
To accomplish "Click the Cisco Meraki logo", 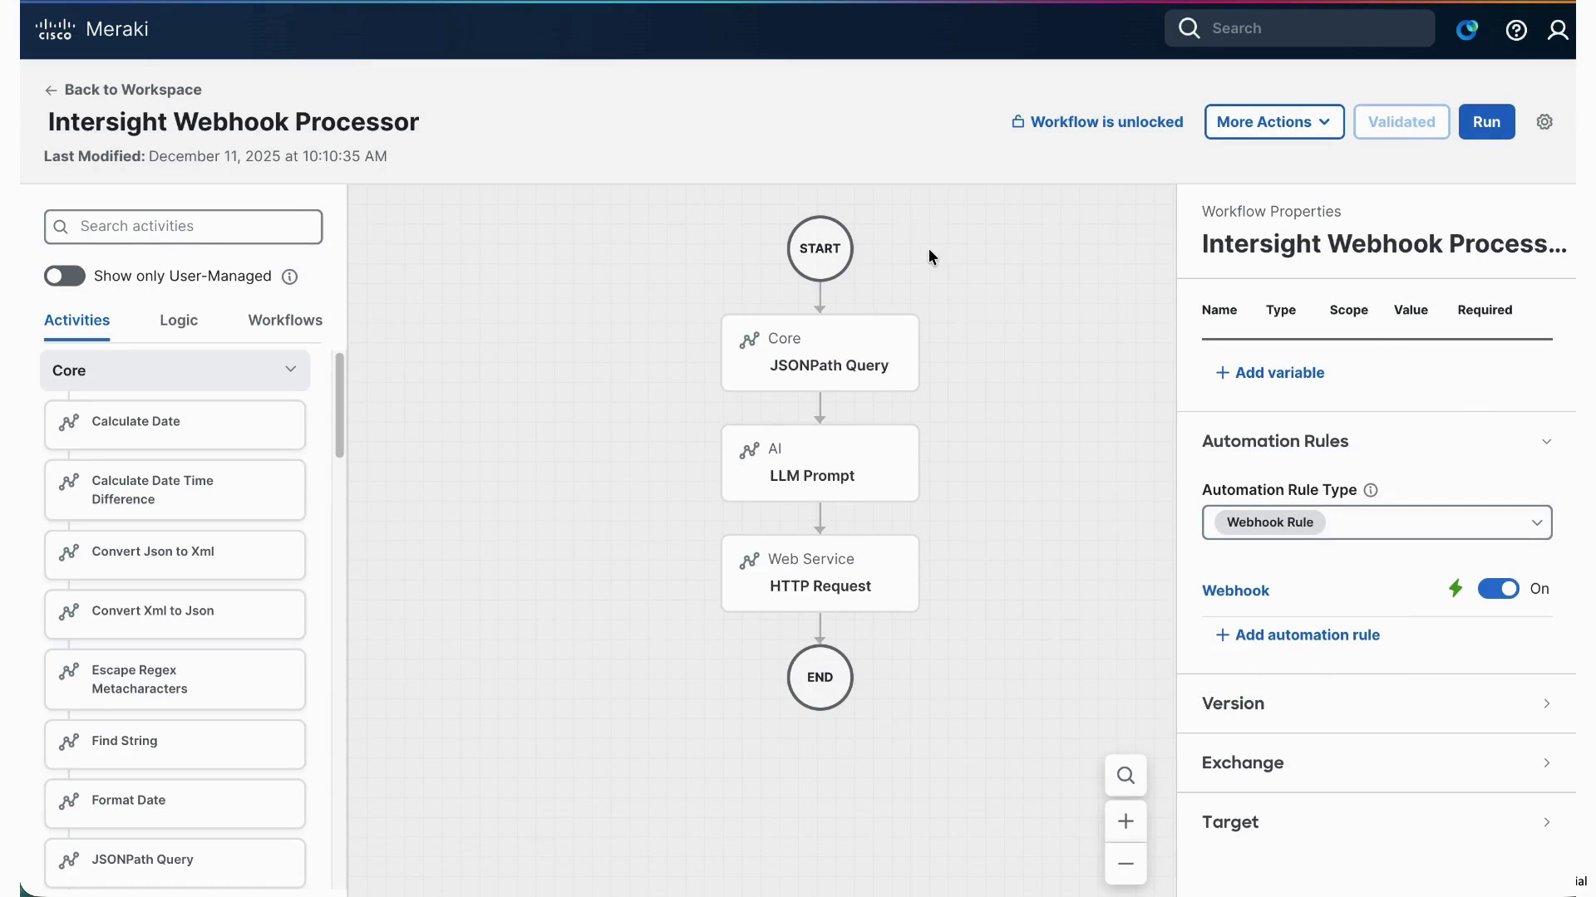I will pos(92,29).
